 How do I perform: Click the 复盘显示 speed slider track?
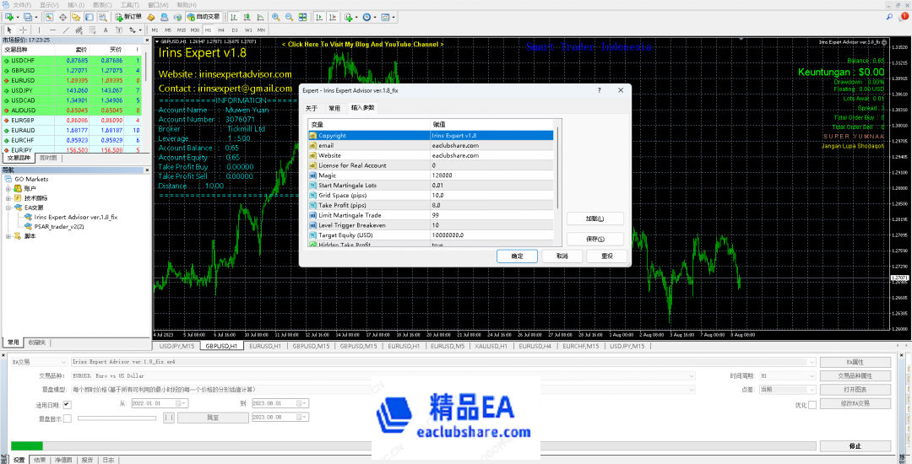pyautogui.click(x=118, y=418)
